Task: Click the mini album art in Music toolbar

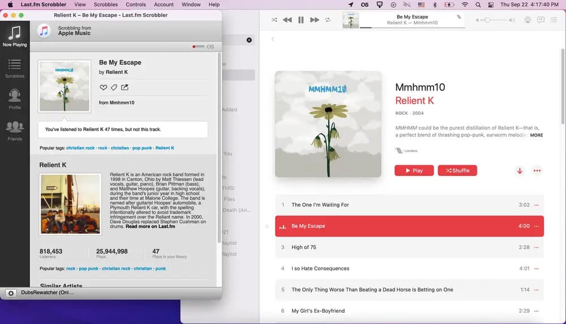Action: click(350, 20)
